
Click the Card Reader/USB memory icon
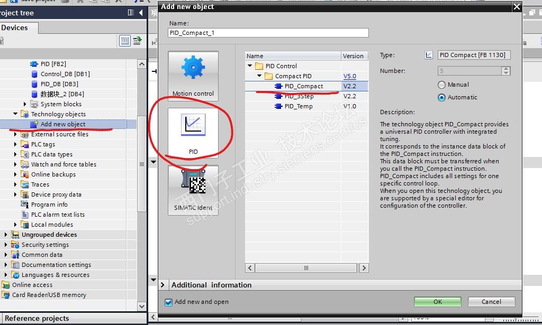coord(5,295)
